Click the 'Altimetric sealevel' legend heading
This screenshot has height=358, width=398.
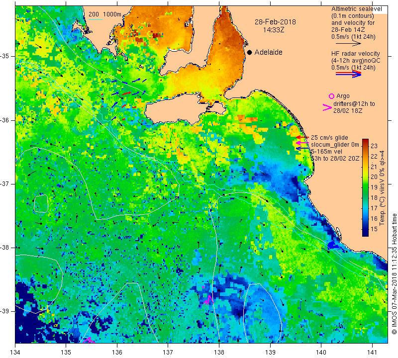[x=356, y=9]
